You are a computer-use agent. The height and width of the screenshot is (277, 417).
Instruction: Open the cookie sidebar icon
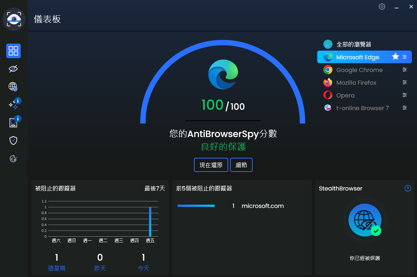pyautogui.click(x=13, y=158)
